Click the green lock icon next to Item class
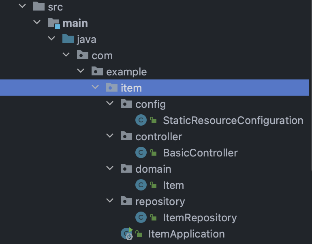 point(153,185)
